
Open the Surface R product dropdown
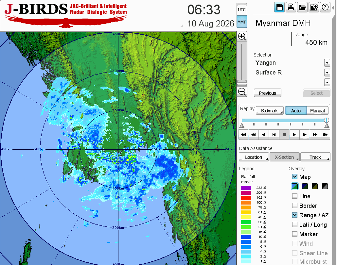click(x=327, y=73)
